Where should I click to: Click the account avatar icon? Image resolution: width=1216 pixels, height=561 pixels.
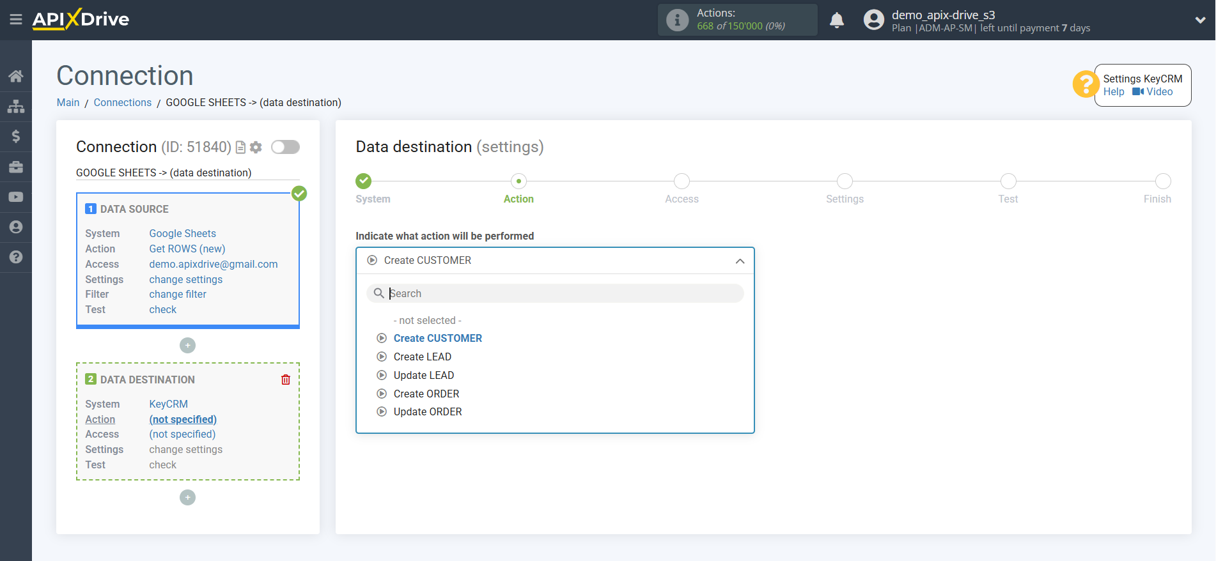pyautogui.click(x=873, y=20)
